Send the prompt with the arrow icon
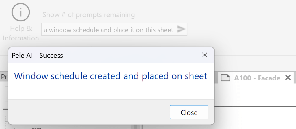 point(181,29)
